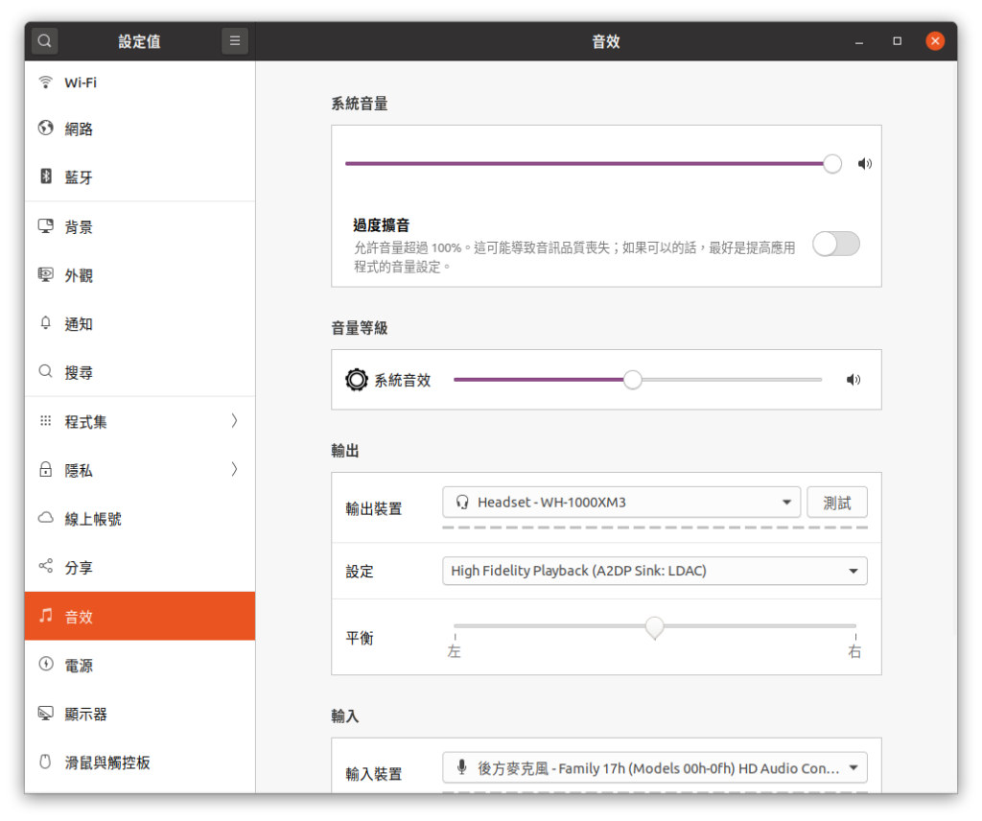
Task: Click the 系統音量 system volume slider knob
Action: pos(832,164)
